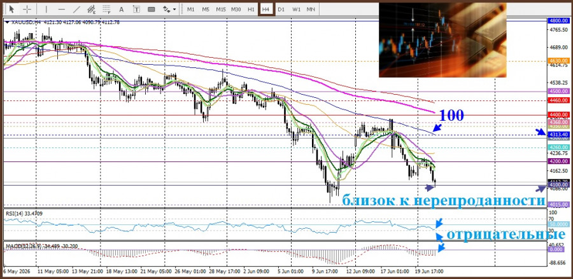Choose the Horizontal Line drawing tool
This screenshot has width=573, height=279.
[61, 10]
